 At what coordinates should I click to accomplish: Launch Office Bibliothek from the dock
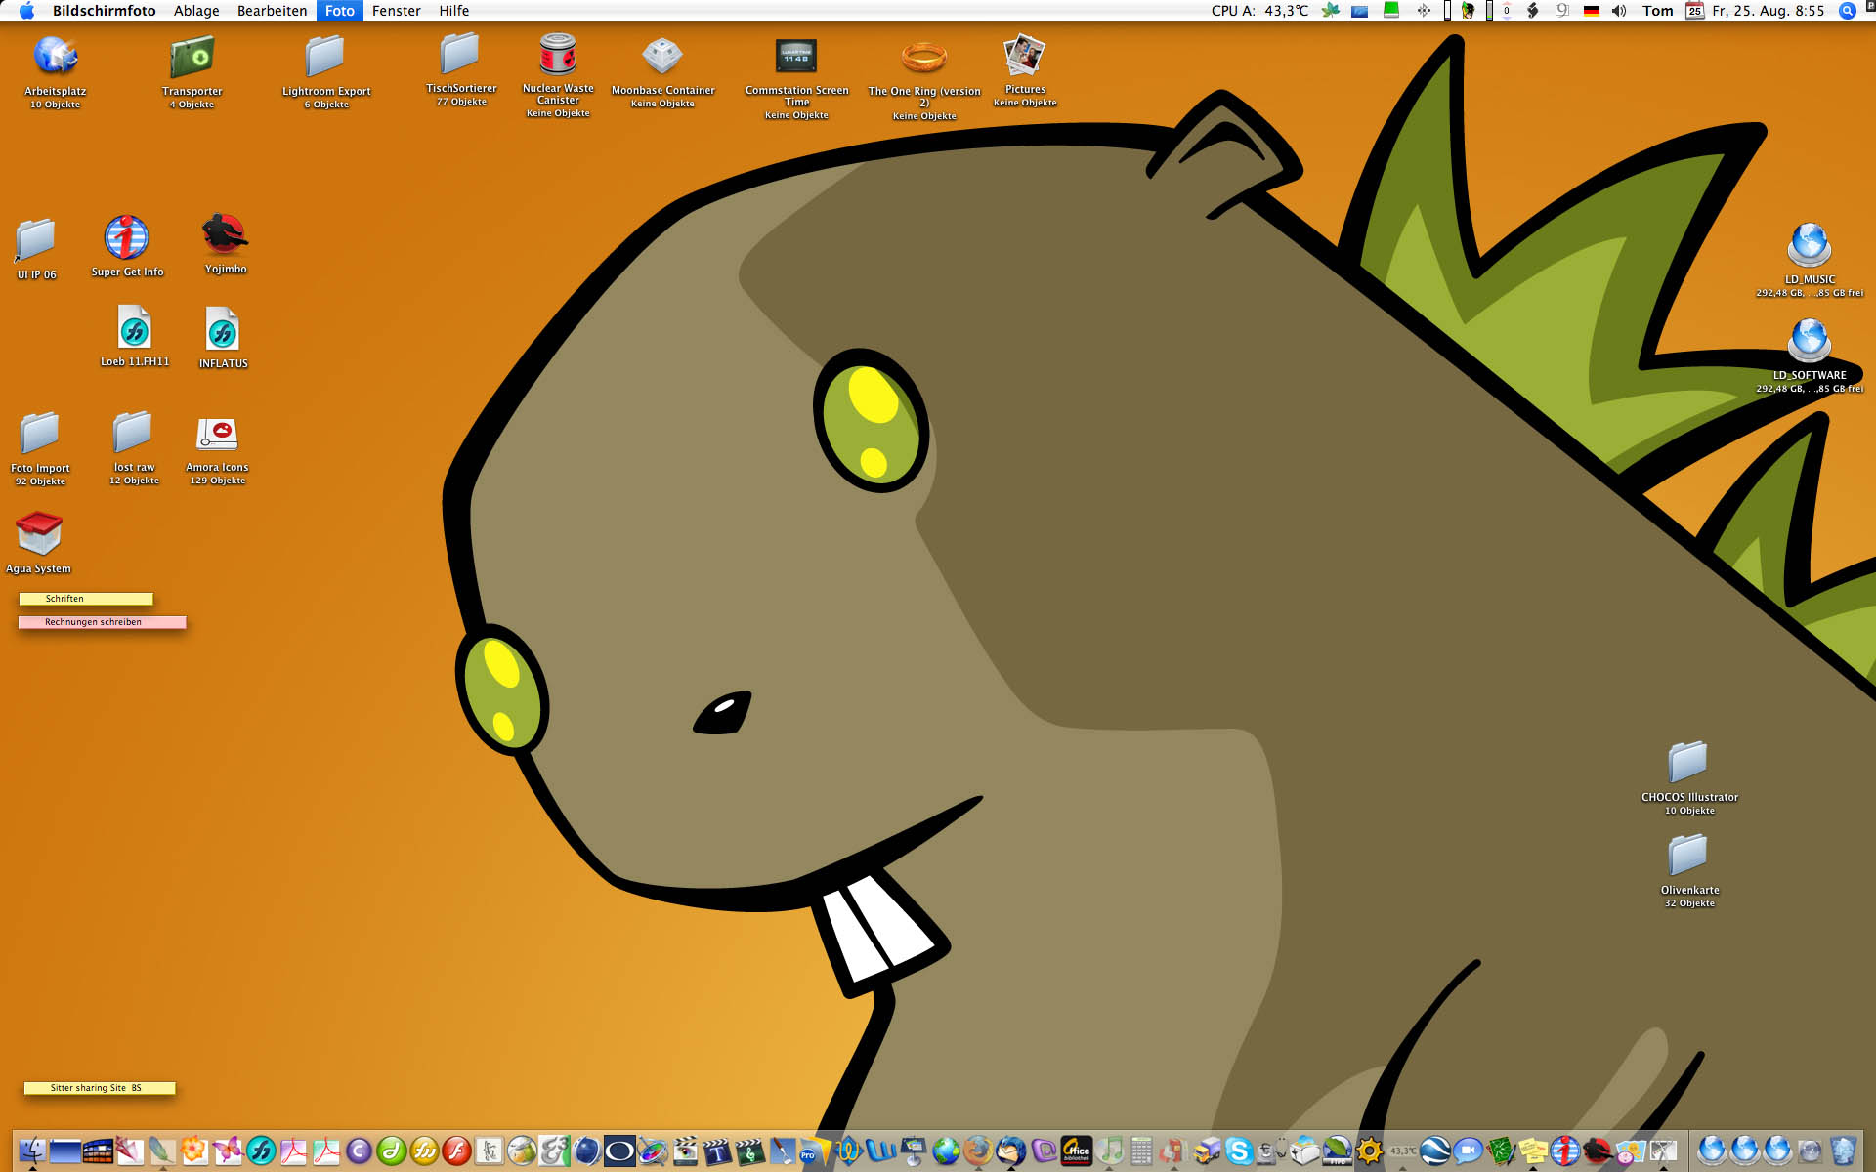[1076, 1151]
